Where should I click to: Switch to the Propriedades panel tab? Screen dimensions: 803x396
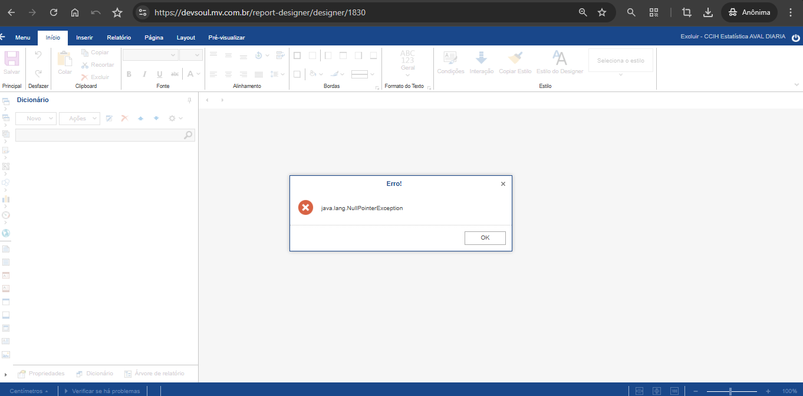[41, 374]
